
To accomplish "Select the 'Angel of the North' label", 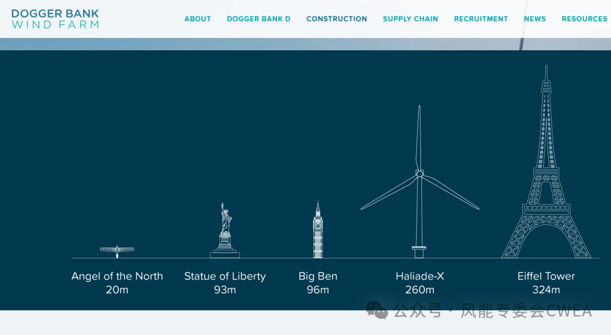I will 117,276.
